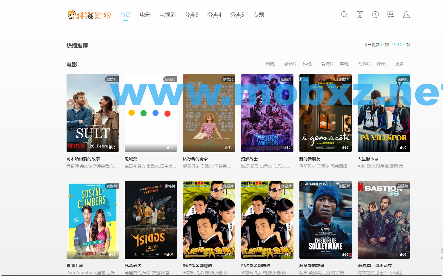
Task: Filter movies by 剧情片 genre link
Action: pyautogui.click(x=272, y=64)
